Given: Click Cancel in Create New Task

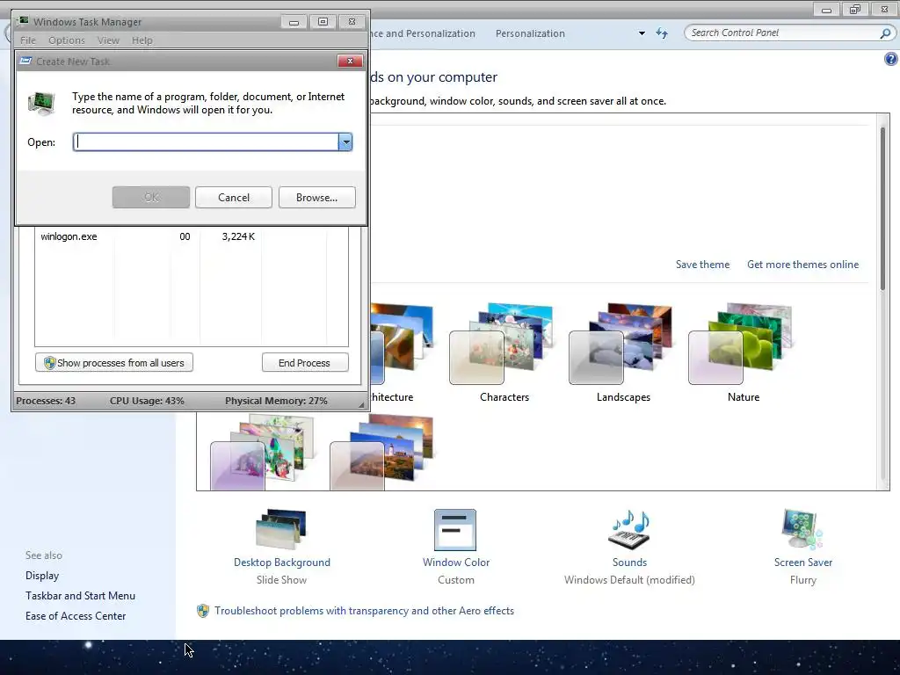Looking at the screenshot, I should [x=234, y=198].
